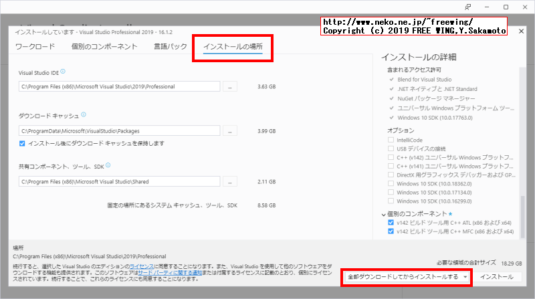Click ユニバーサル Windows プラットフォーム ツール item
This screenshot has height=299, width=535.
point(456,108)
